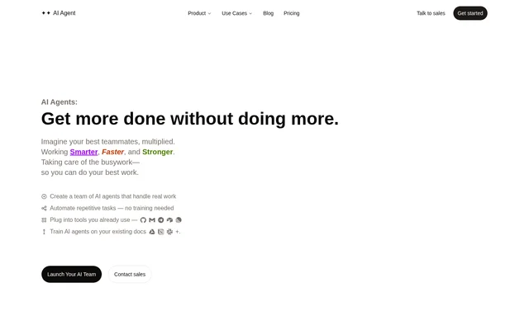Go to the Blog page
The height and width of the screenshot is (330, 529).
click(x=268, y=13)
